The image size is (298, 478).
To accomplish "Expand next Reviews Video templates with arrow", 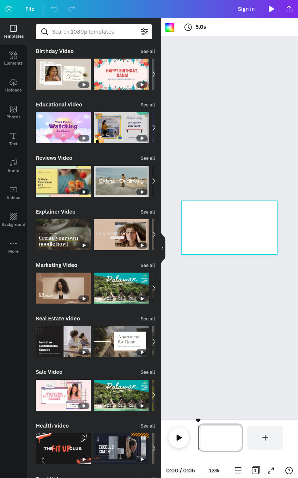I will coord(153,181).
